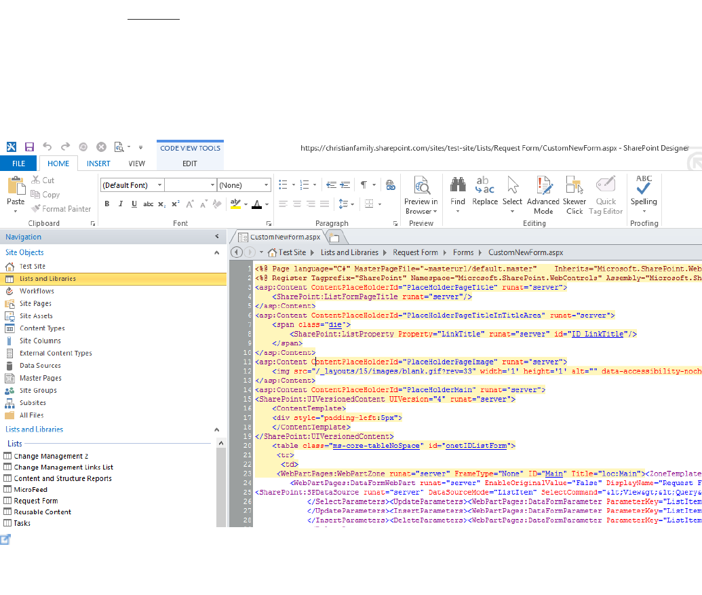Undo the last action
This screenshot has width=702, height=595.
47,147
